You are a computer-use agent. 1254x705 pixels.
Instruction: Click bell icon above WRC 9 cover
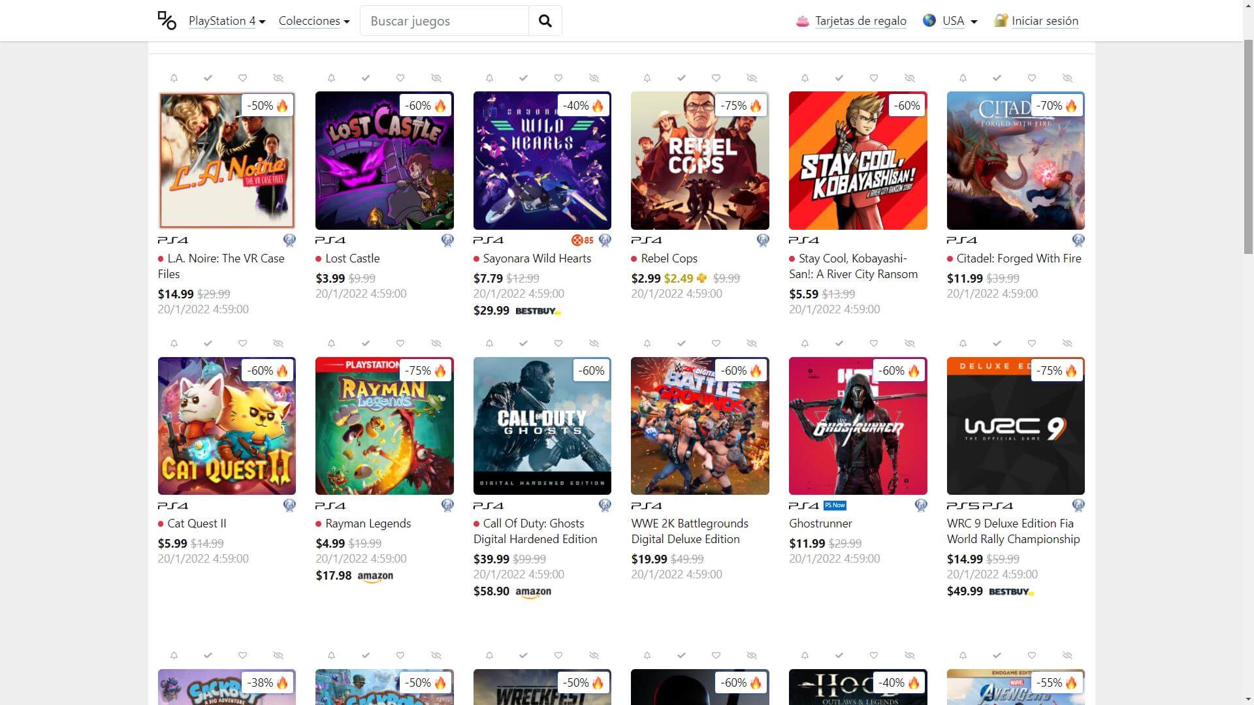click(963, 343)
